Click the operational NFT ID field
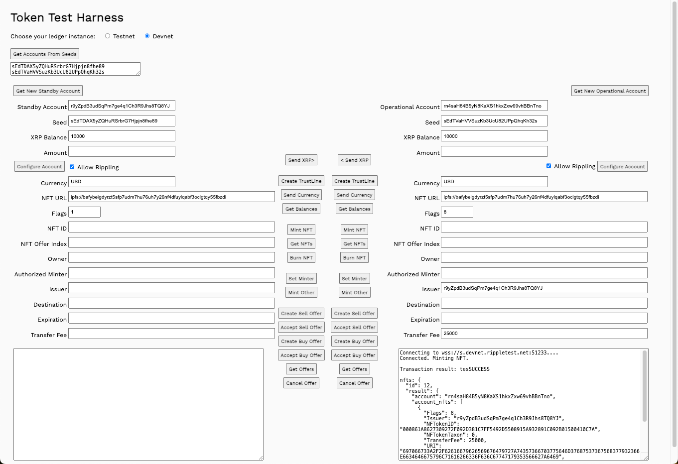The width and height of the screenshot is (678, 464). pyautogui.click(x=544, y=227)
